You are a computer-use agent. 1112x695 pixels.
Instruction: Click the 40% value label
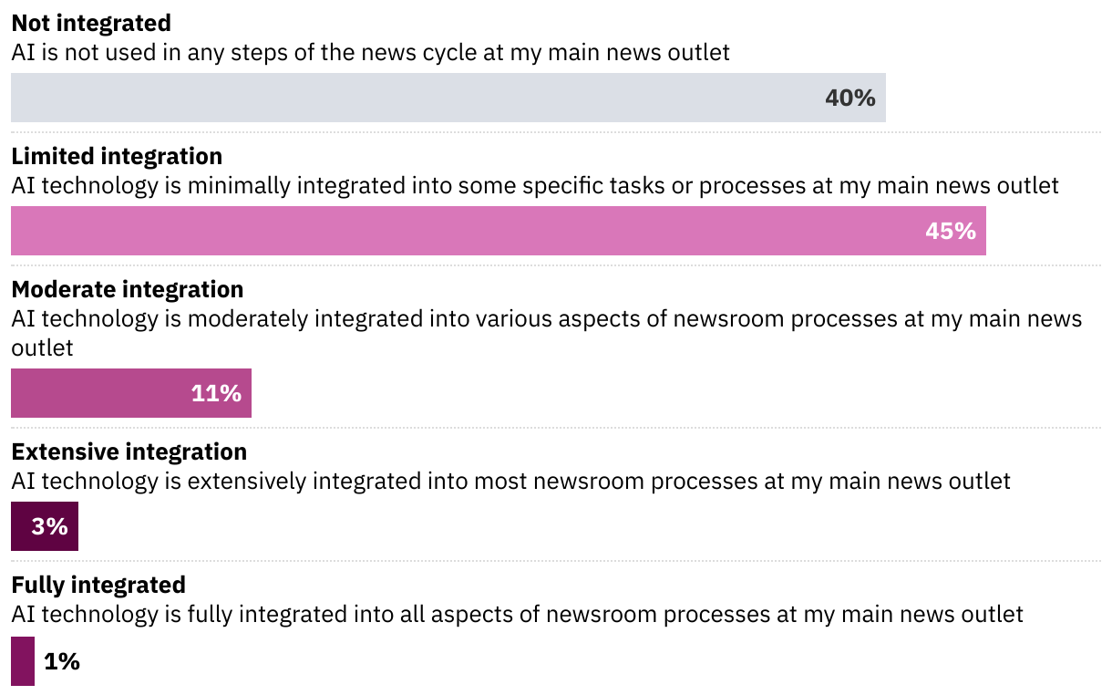849,98
